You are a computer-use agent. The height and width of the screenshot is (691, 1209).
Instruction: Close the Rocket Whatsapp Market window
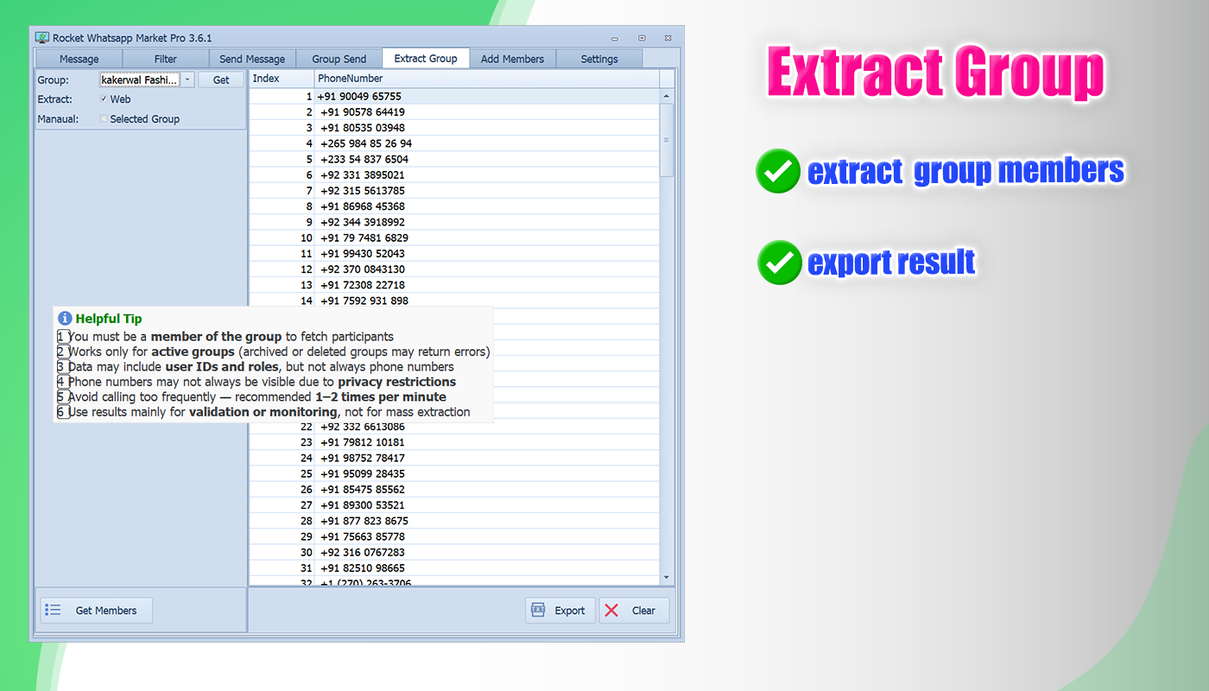point(668,38)
